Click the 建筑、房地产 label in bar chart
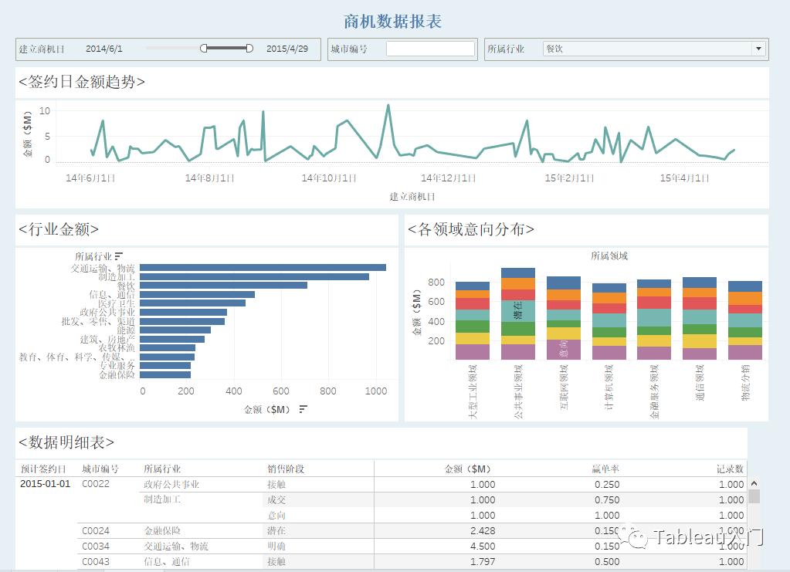790x572 pixels. [107, 340]
